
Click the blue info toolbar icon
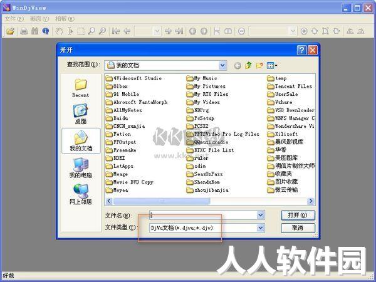tap(46, 31)
